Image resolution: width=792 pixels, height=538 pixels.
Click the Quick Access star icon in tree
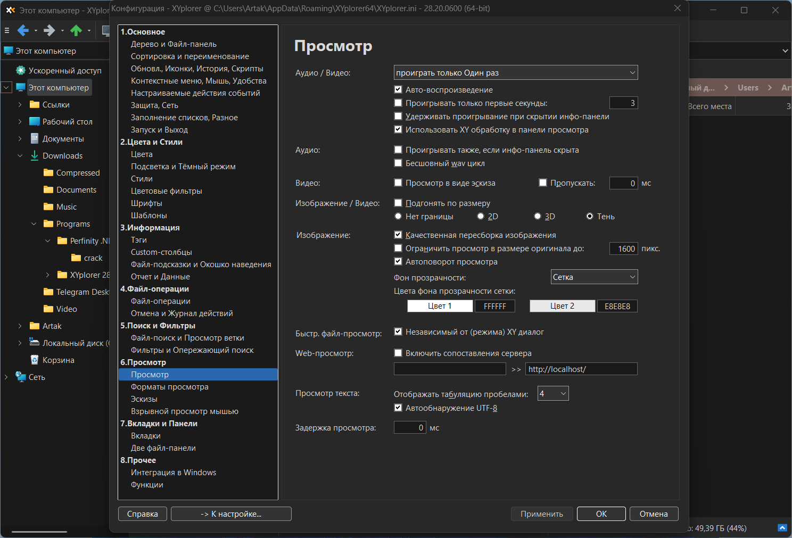pyautogui.click(x=21, y=70)
